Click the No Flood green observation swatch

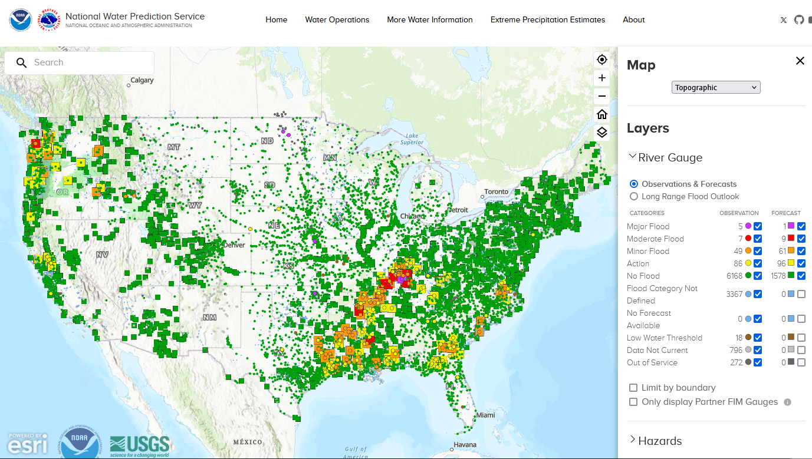point(748,276)
